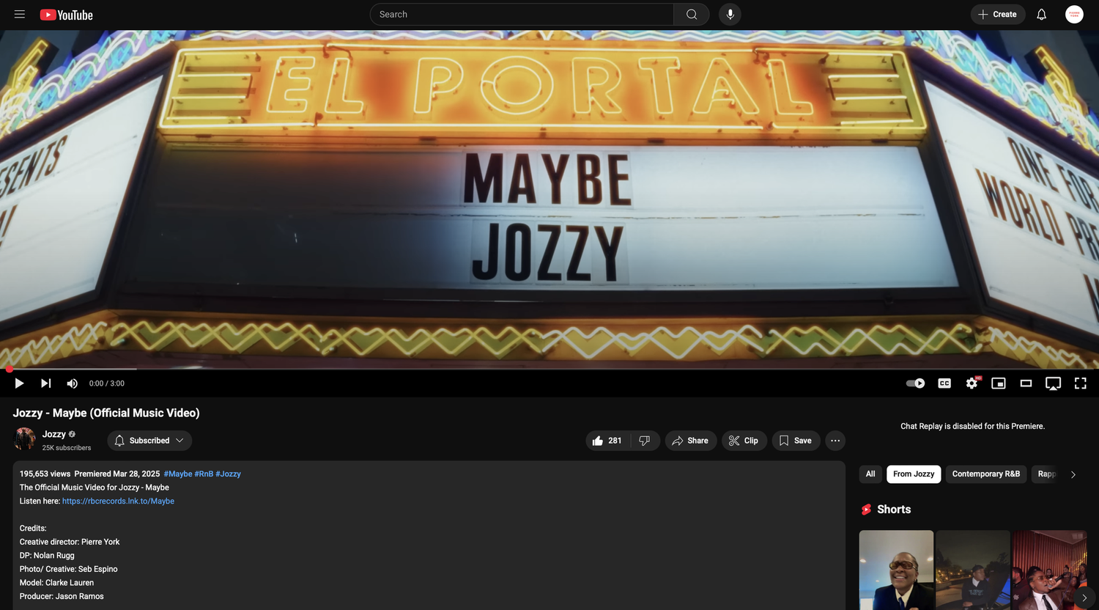
Task: Open player settings gear
Action: (x=972, y=383)
